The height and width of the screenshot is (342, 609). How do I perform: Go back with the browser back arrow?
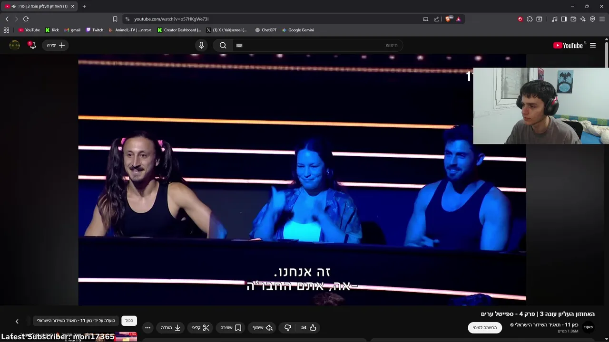(x=7, y=19)
